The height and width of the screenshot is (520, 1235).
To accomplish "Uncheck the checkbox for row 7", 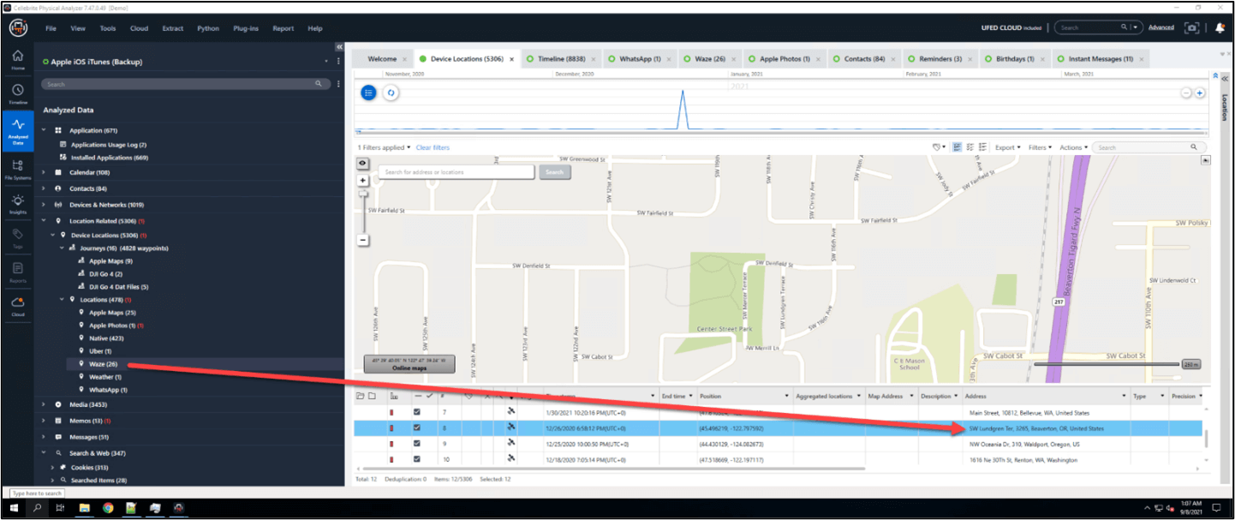I will [x=417, y=413].
